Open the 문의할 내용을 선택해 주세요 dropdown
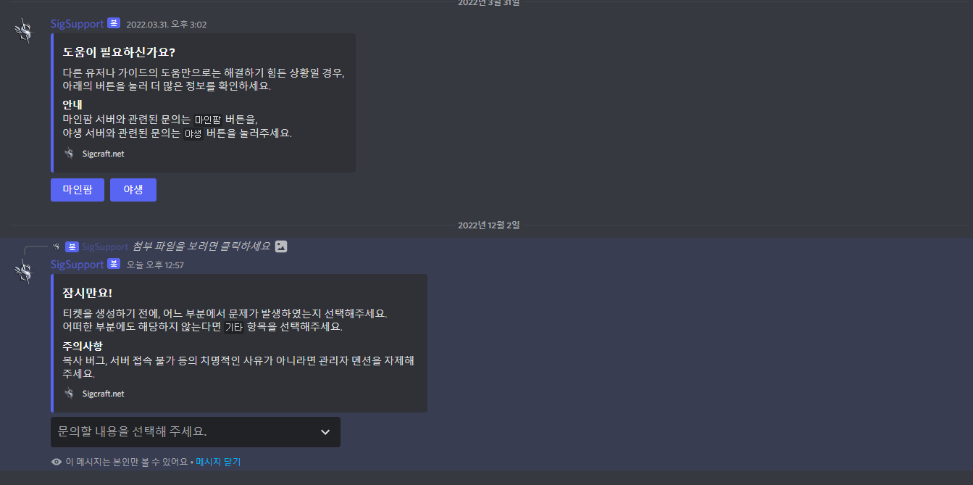 [196, 432]
